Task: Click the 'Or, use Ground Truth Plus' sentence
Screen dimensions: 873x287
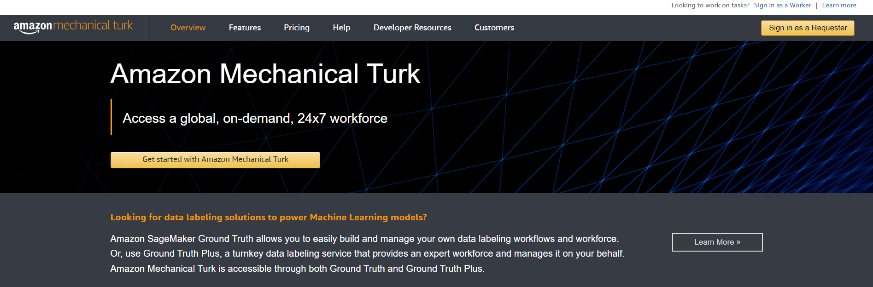Action: (x=368, y=253)
